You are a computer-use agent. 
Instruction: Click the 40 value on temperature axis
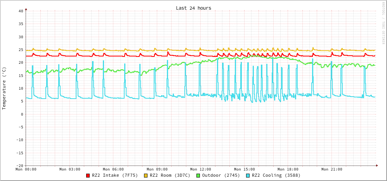tap(21, 11)
